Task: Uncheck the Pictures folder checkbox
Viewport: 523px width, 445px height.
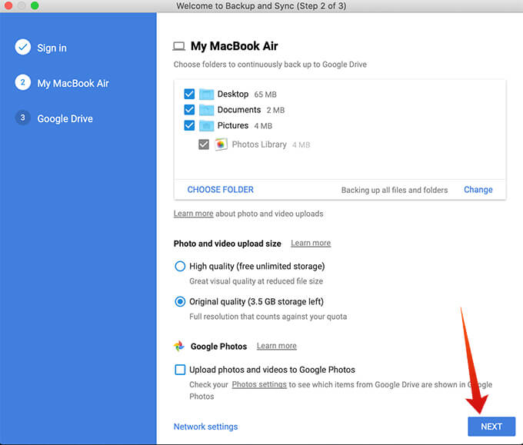Action: [x=189, y=126]
